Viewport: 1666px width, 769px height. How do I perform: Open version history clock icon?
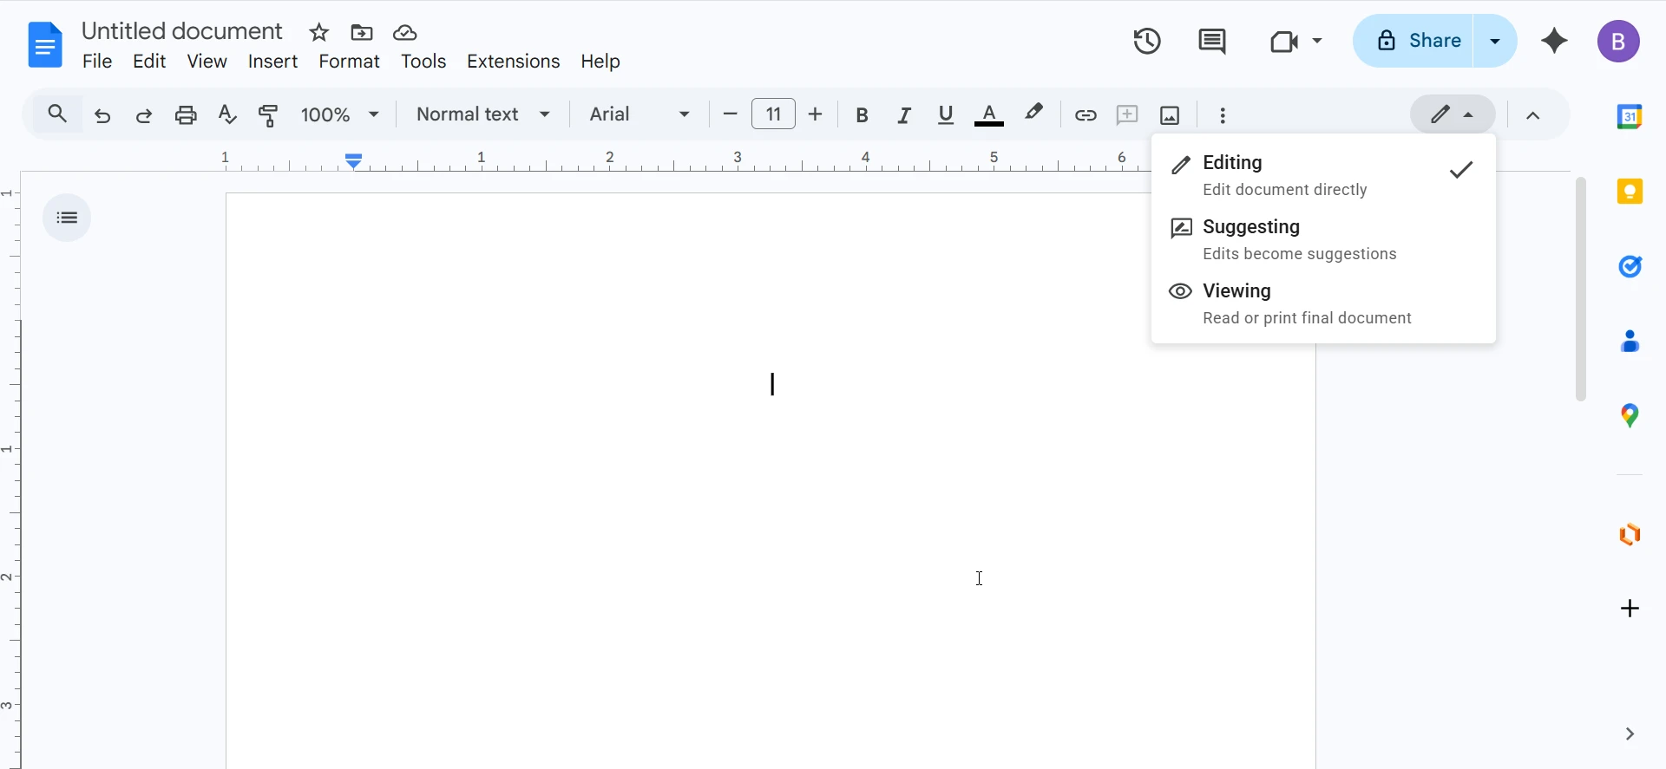(x=1147, y=41)
